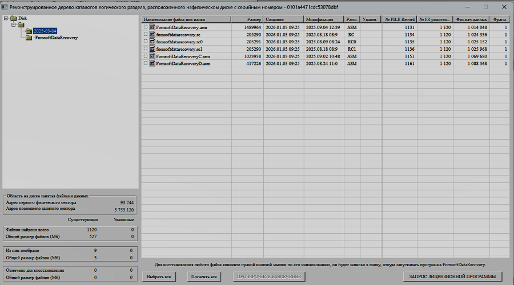514x285 pixels.
Task: Tick the checkbox next to fomsoftdatarecovery.rc1
Action: point(146,49)
